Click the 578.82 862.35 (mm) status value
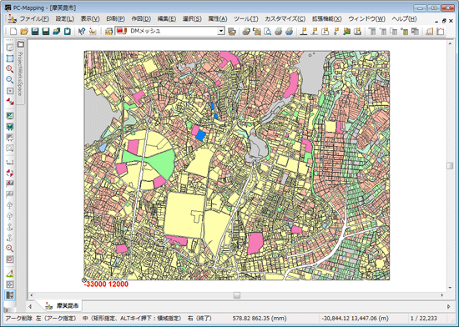 (x=260, y=318)
